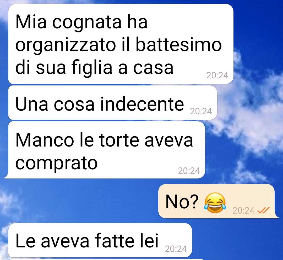Tap the crying-laughing emoji
This screenshot has width=283, height=260.
[x=215, y=203]
